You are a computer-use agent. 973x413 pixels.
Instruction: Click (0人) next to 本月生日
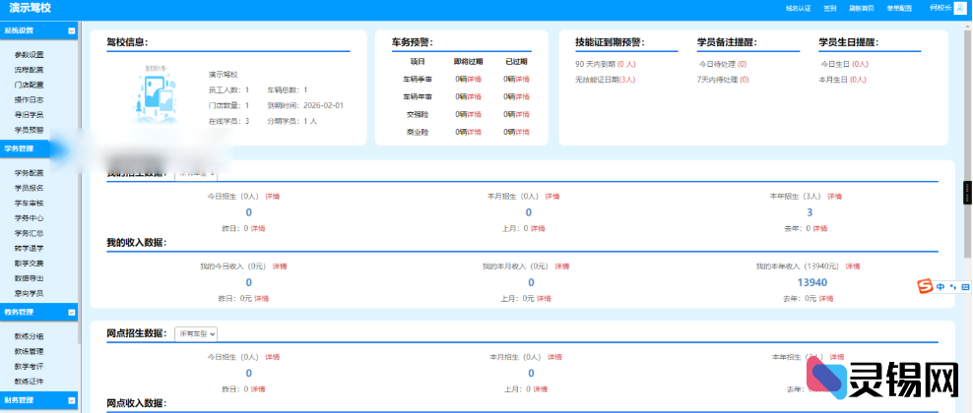[858, 80]
